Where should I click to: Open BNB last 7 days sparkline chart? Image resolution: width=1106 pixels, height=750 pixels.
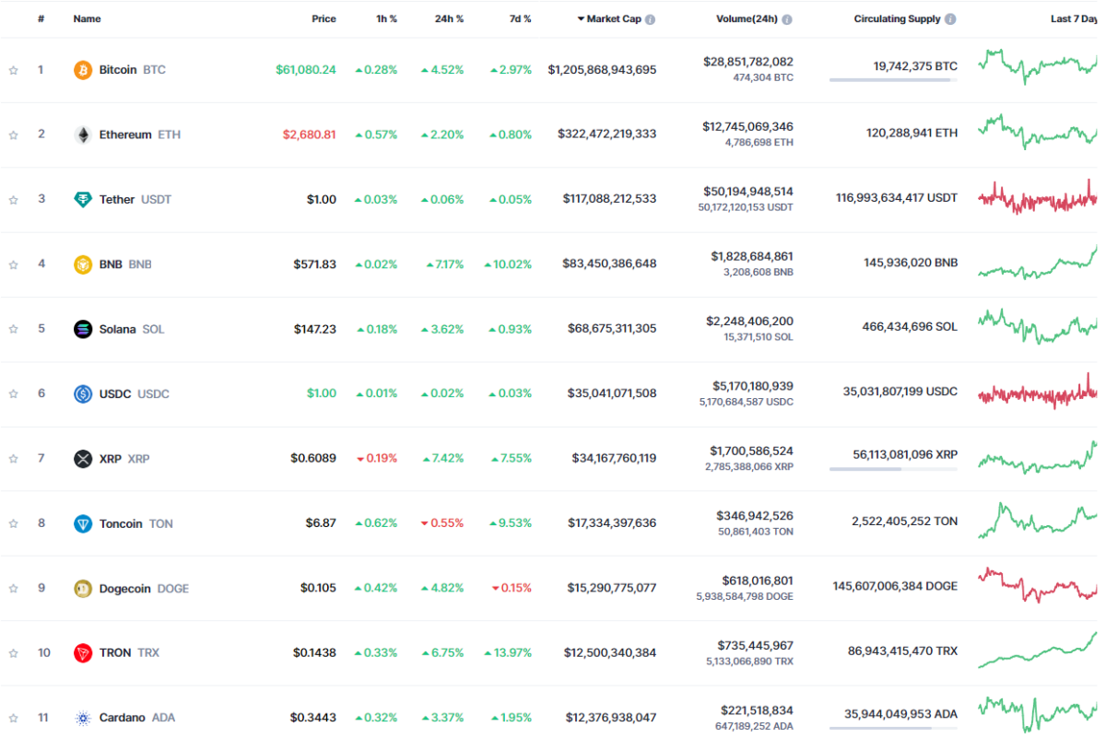click(1038, 262)
